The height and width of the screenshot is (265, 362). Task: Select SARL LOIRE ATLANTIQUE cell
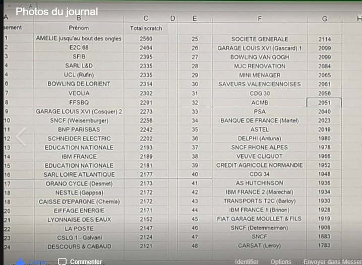pos(79,175)
